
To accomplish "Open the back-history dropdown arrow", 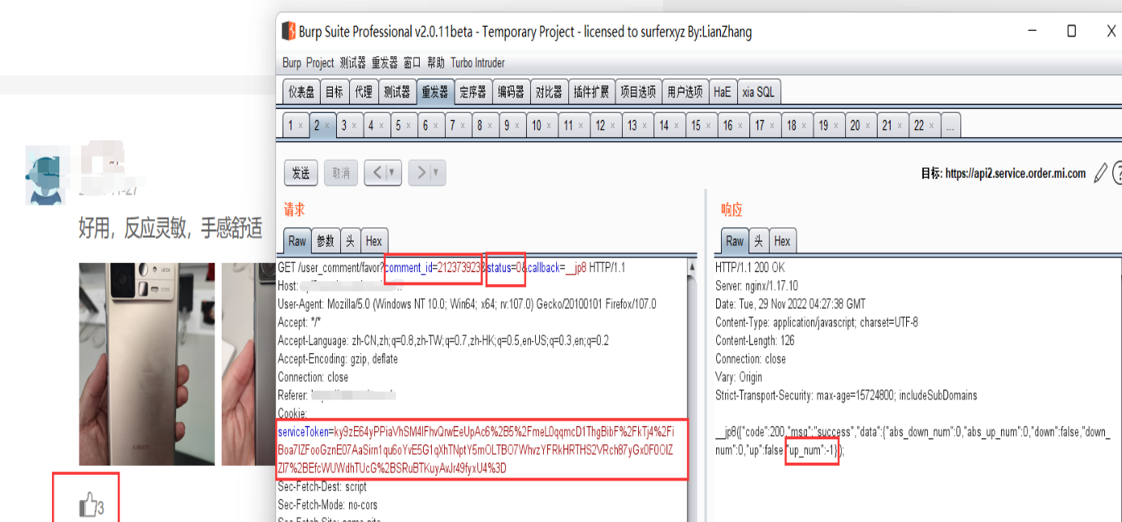I will (393, 172).
